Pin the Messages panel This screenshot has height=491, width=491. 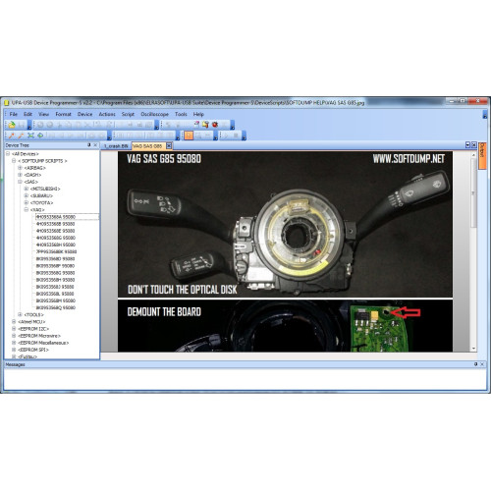pos(475,364)
